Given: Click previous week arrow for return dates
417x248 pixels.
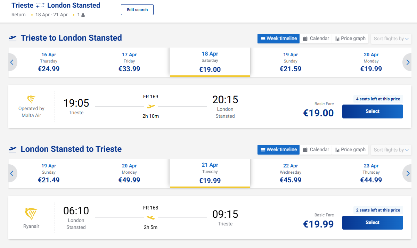Looking at the screenshot, I should click(12, 173).
